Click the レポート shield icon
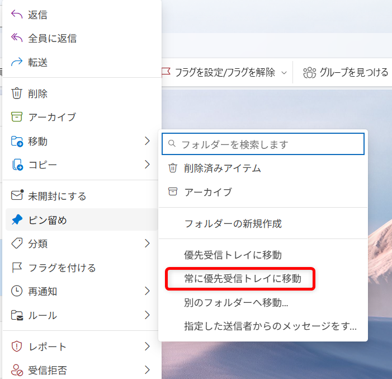The image size is (392, 379). click(x=17, y=347)
